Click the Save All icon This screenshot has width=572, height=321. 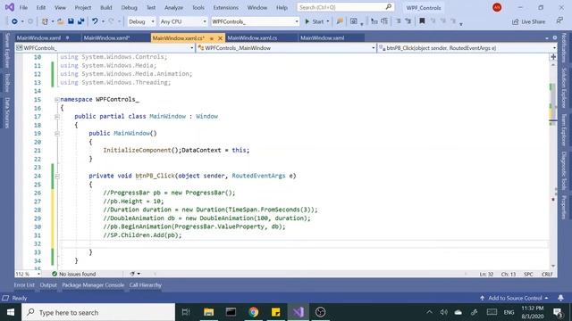click(x=81, y=21)
